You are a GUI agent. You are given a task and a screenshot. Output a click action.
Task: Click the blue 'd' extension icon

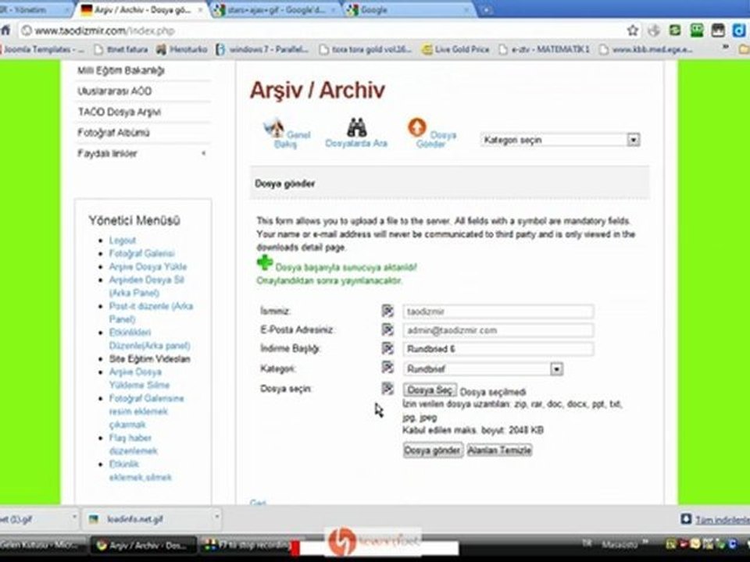point(740,30)
